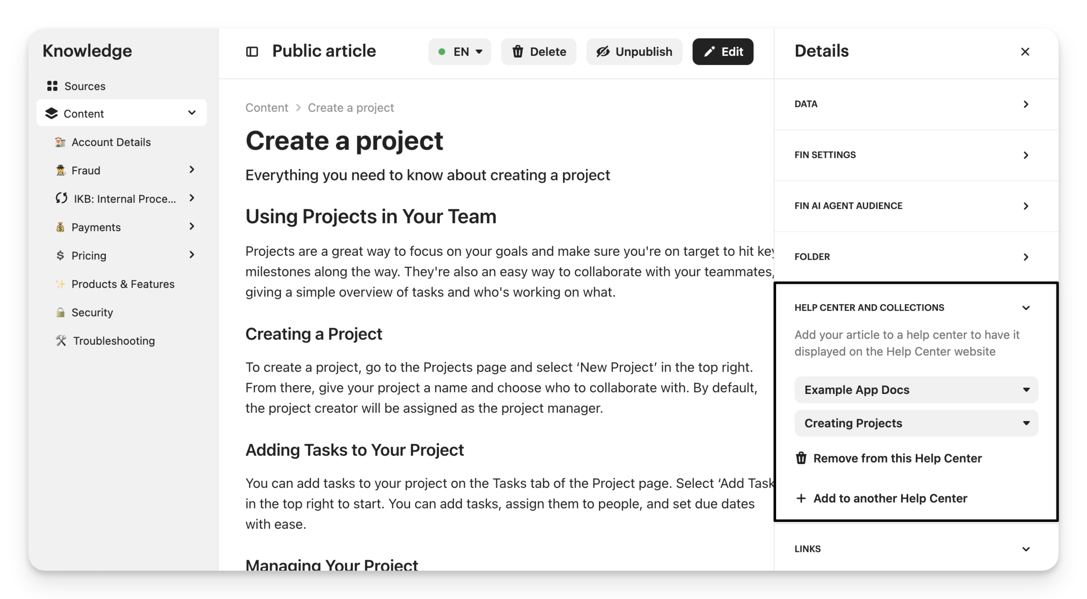Viewport: 1087px width, 599px height.
Task: Open the Example App Docs dropdown
Action: point(916,390)
